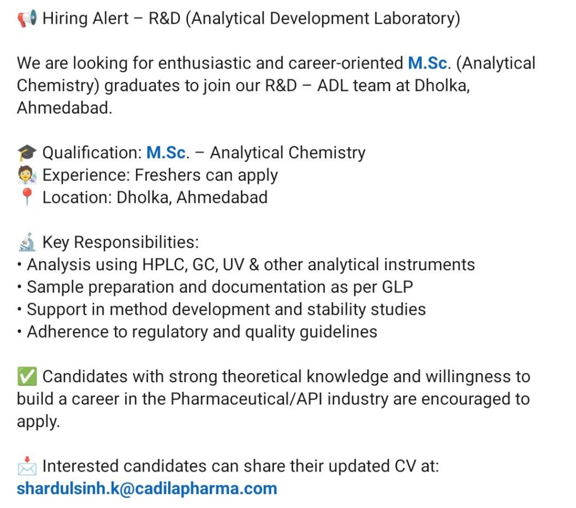This screenshot has height=508, width=576.
Task: Click the envelope emoji before Interested candidates
Action: tap(27, 466)
